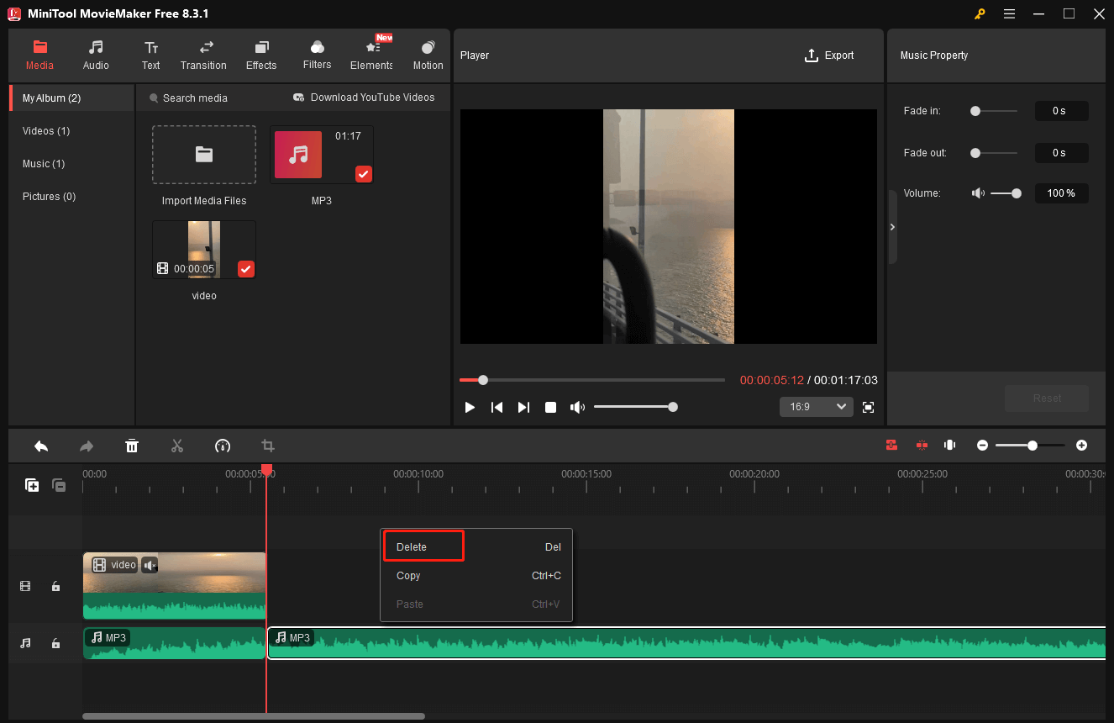Switch to the Pictures (0) category

click(x=49, y=196)
